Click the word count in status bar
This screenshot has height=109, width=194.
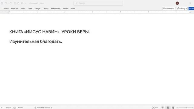click(8, 108)
